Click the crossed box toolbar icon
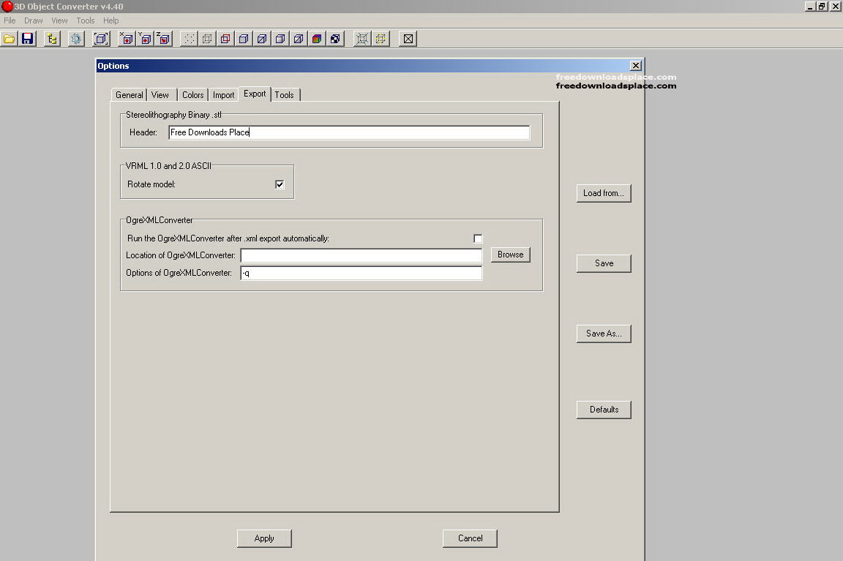The height and width of the screenshot is (561, 843). pos(408,39)
